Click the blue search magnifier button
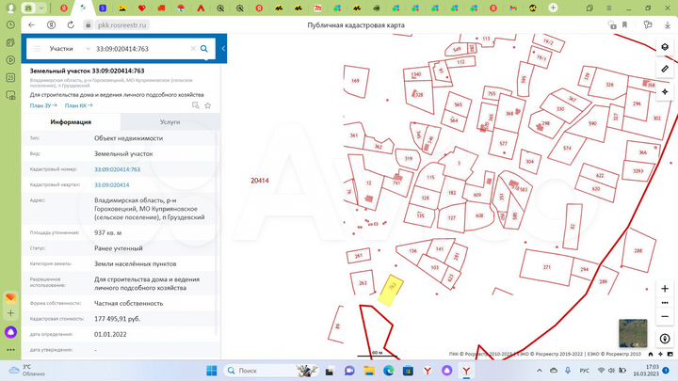 pos(204,49)
